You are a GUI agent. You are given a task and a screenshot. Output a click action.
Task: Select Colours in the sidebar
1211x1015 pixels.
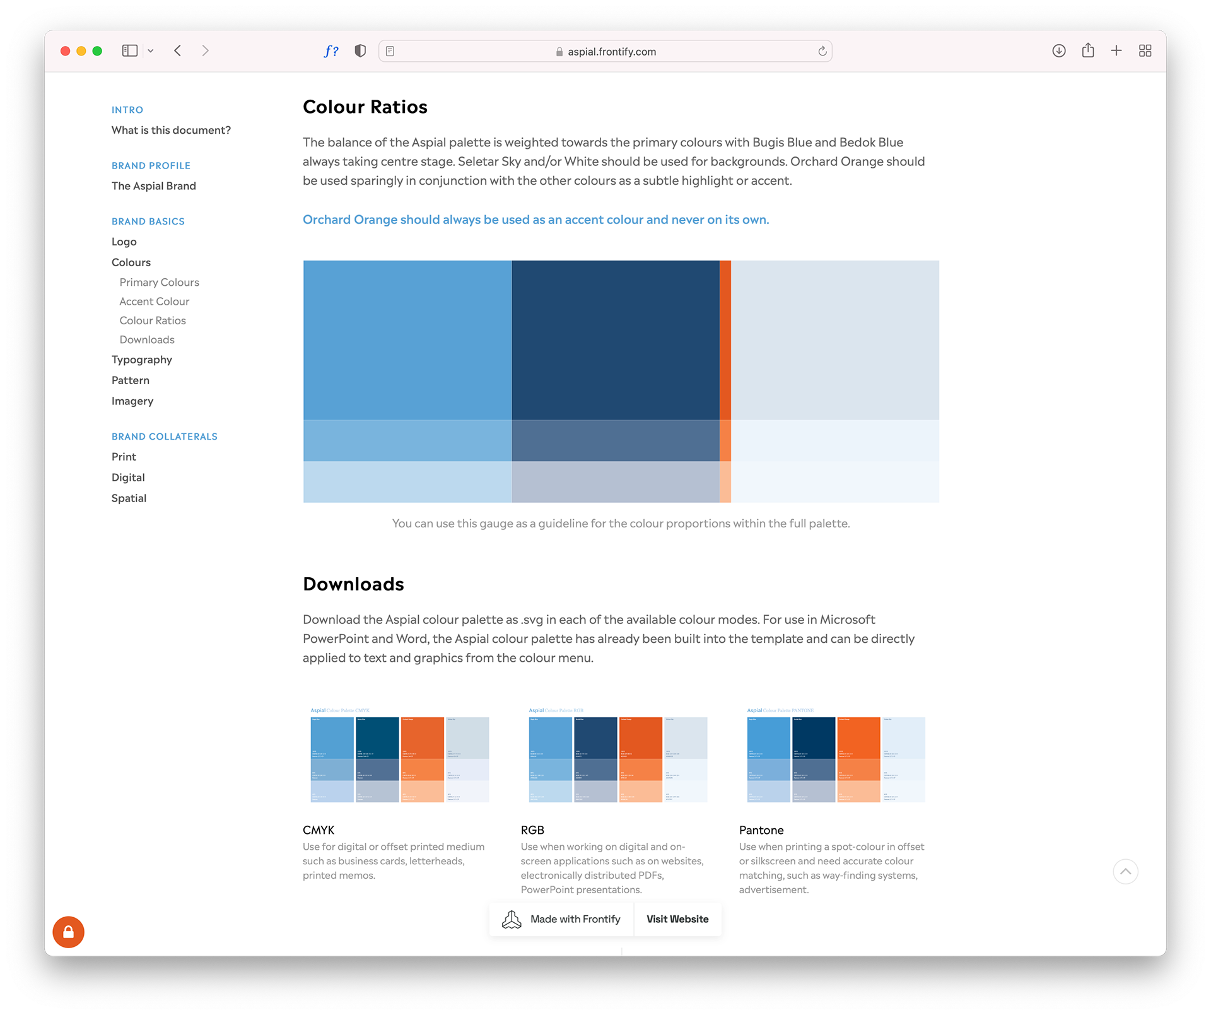tap(131, 262)
